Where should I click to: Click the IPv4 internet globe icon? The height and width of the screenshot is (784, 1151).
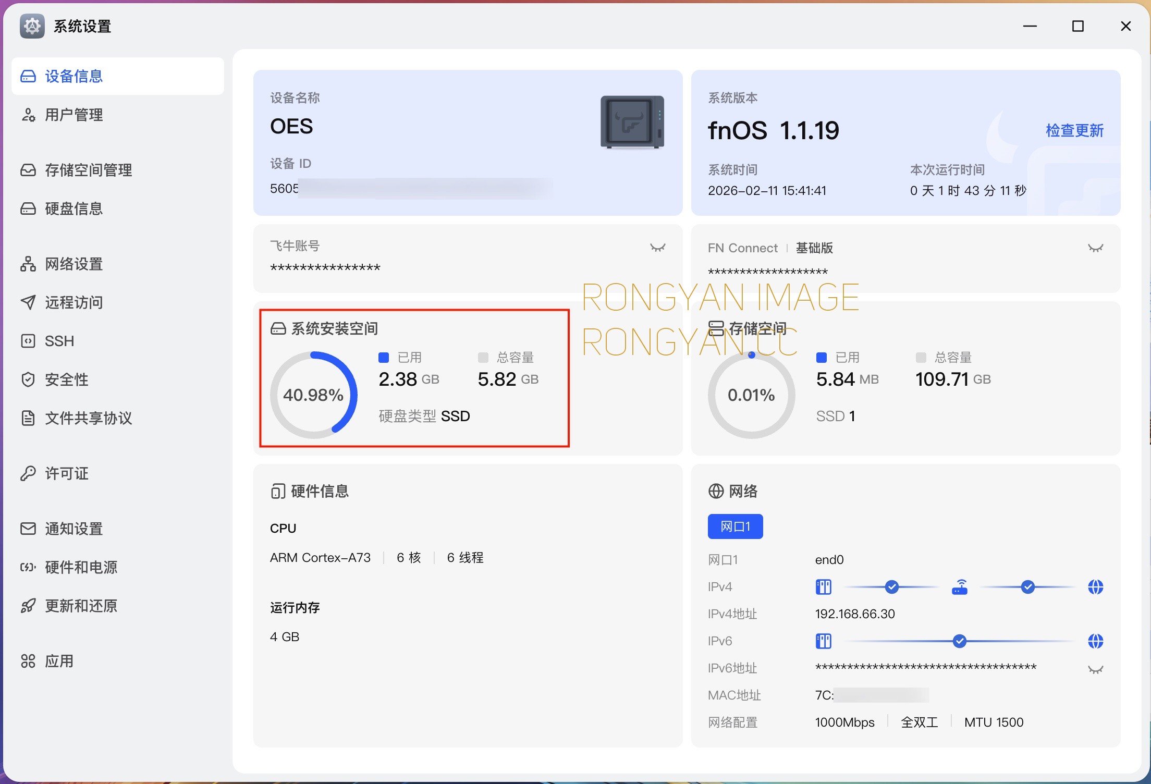tap(1096, 587)
